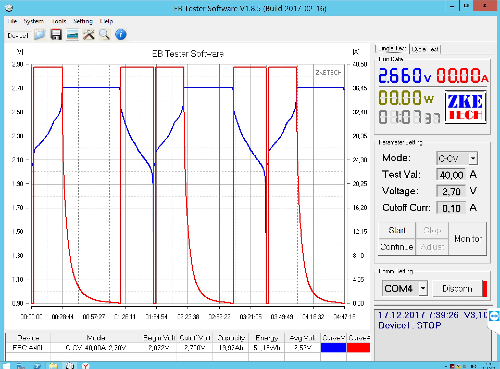Select the Device1 tab
This screenshot has width=500, height=369.
[18, 36]
